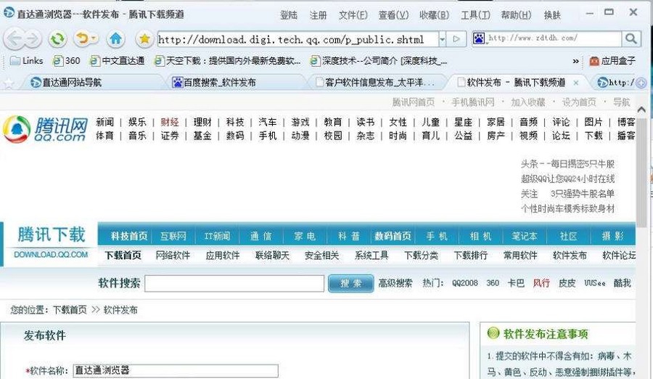Open the 科技 channel link
The image size is (653, 379).
pyautogui.click(x=235, y=122)
